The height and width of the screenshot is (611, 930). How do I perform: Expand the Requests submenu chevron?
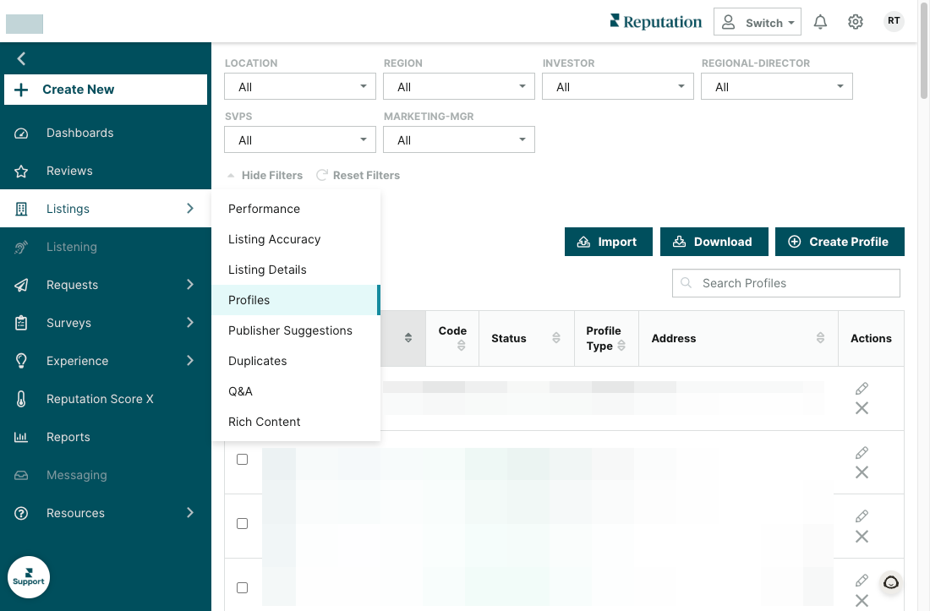(x=189, y=285)
